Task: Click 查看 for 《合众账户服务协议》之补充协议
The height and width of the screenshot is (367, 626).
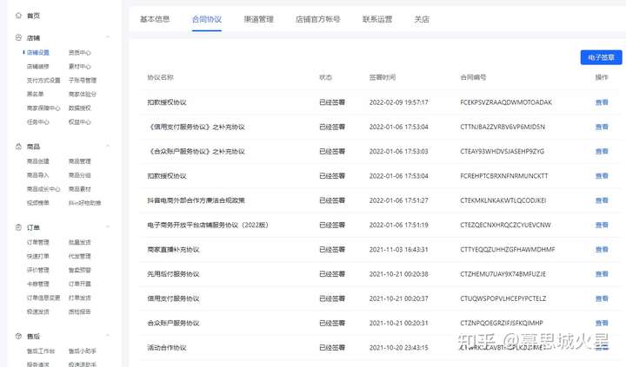Action: click(602, 152)
